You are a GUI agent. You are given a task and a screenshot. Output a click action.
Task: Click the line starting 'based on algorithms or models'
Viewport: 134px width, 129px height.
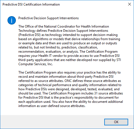(69, 39)
